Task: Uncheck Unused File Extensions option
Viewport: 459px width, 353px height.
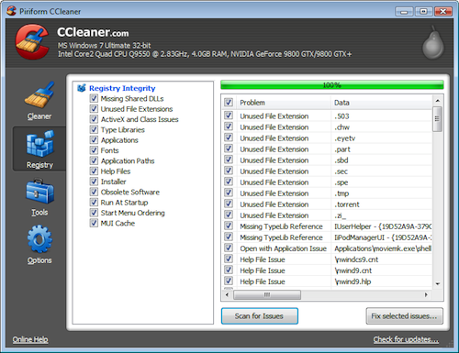Action: [94, 109]
